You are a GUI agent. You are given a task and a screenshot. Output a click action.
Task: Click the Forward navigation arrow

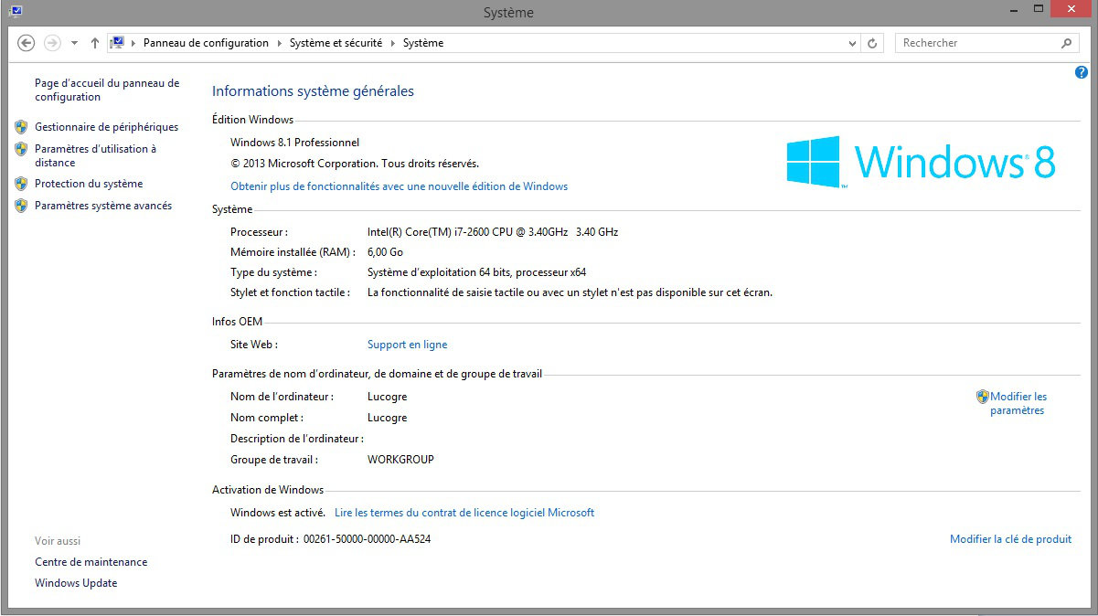[x=52, y=43]
